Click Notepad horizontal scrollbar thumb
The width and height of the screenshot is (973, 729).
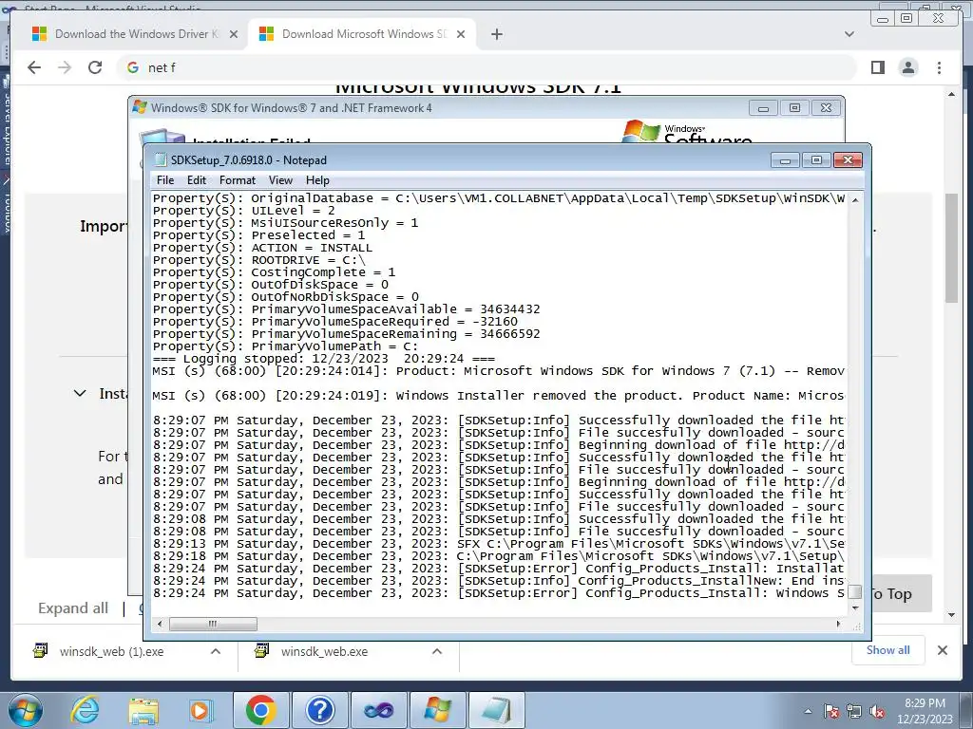click(x=213, y=624)
